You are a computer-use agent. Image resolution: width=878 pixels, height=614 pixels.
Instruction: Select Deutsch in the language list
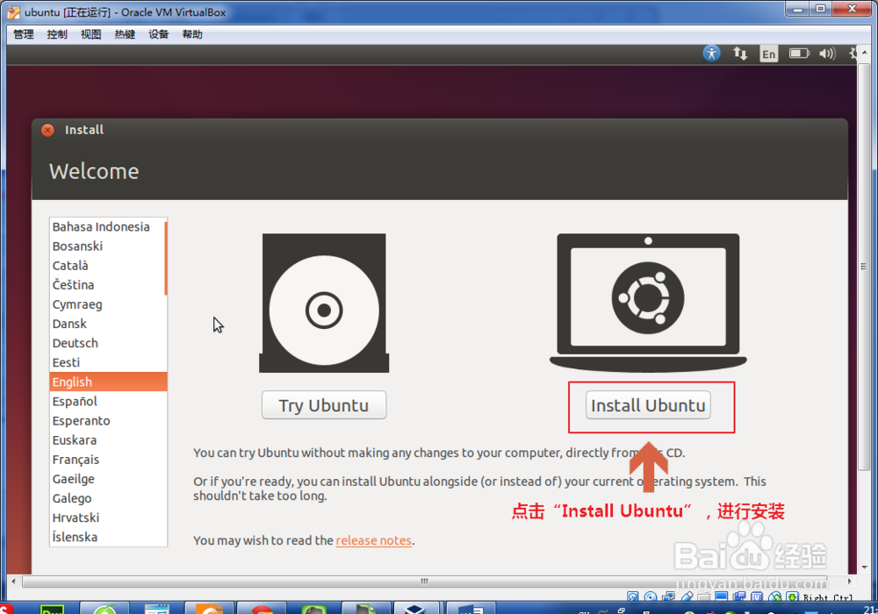(107, 343)
